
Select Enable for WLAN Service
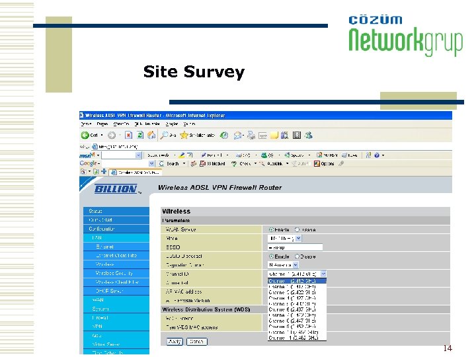(x=272, y=230)
